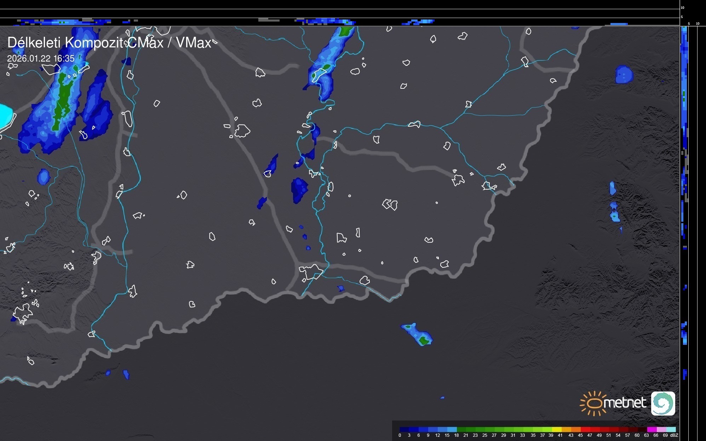Select the first green 18 dBZ legend swatch

(x=461, y=429)
